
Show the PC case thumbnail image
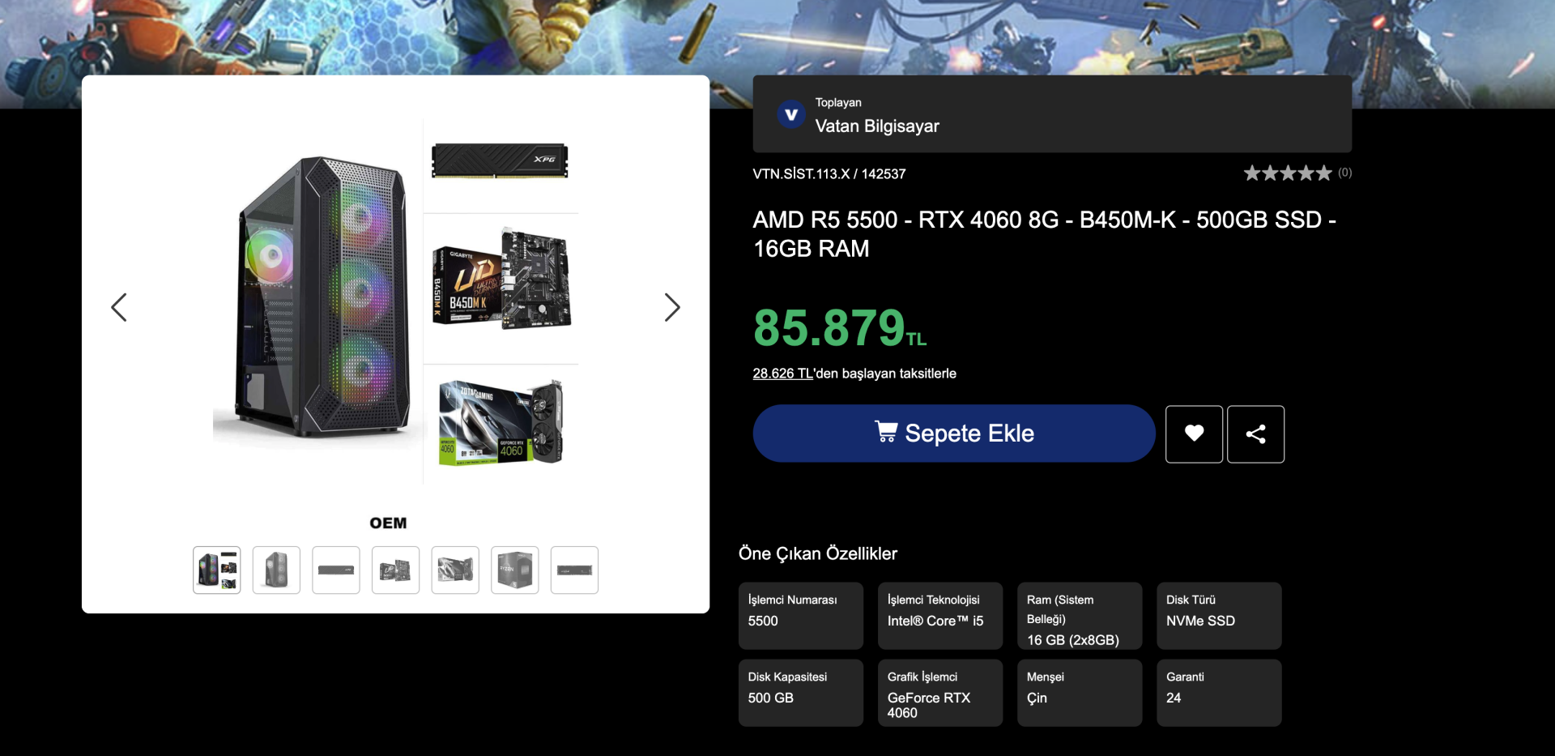[x=276, y=570]
